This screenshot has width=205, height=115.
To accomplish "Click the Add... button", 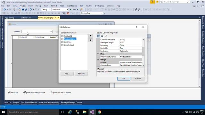I will click(67, 74).
